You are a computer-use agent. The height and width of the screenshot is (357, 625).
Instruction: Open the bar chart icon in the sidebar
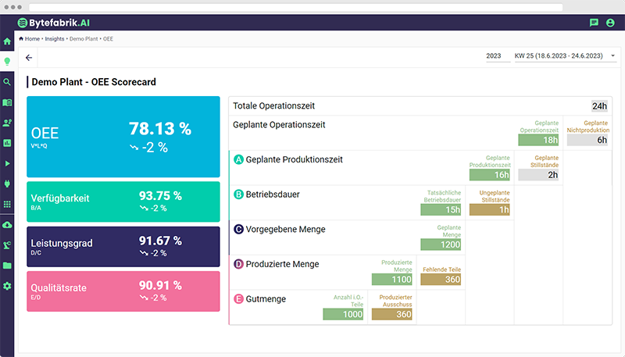(7, 143)
